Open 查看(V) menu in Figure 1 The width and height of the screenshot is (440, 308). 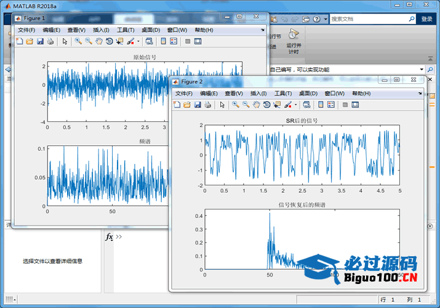click(76, 30)
